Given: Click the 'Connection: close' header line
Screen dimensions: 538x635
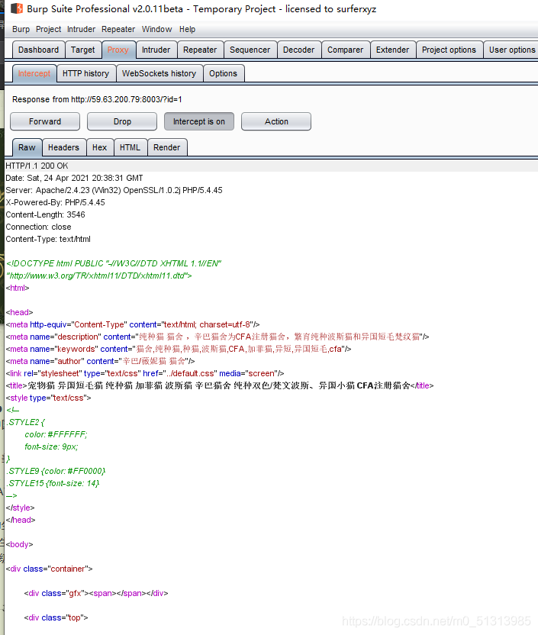Looking at the screenshot, I should point(38,227).
